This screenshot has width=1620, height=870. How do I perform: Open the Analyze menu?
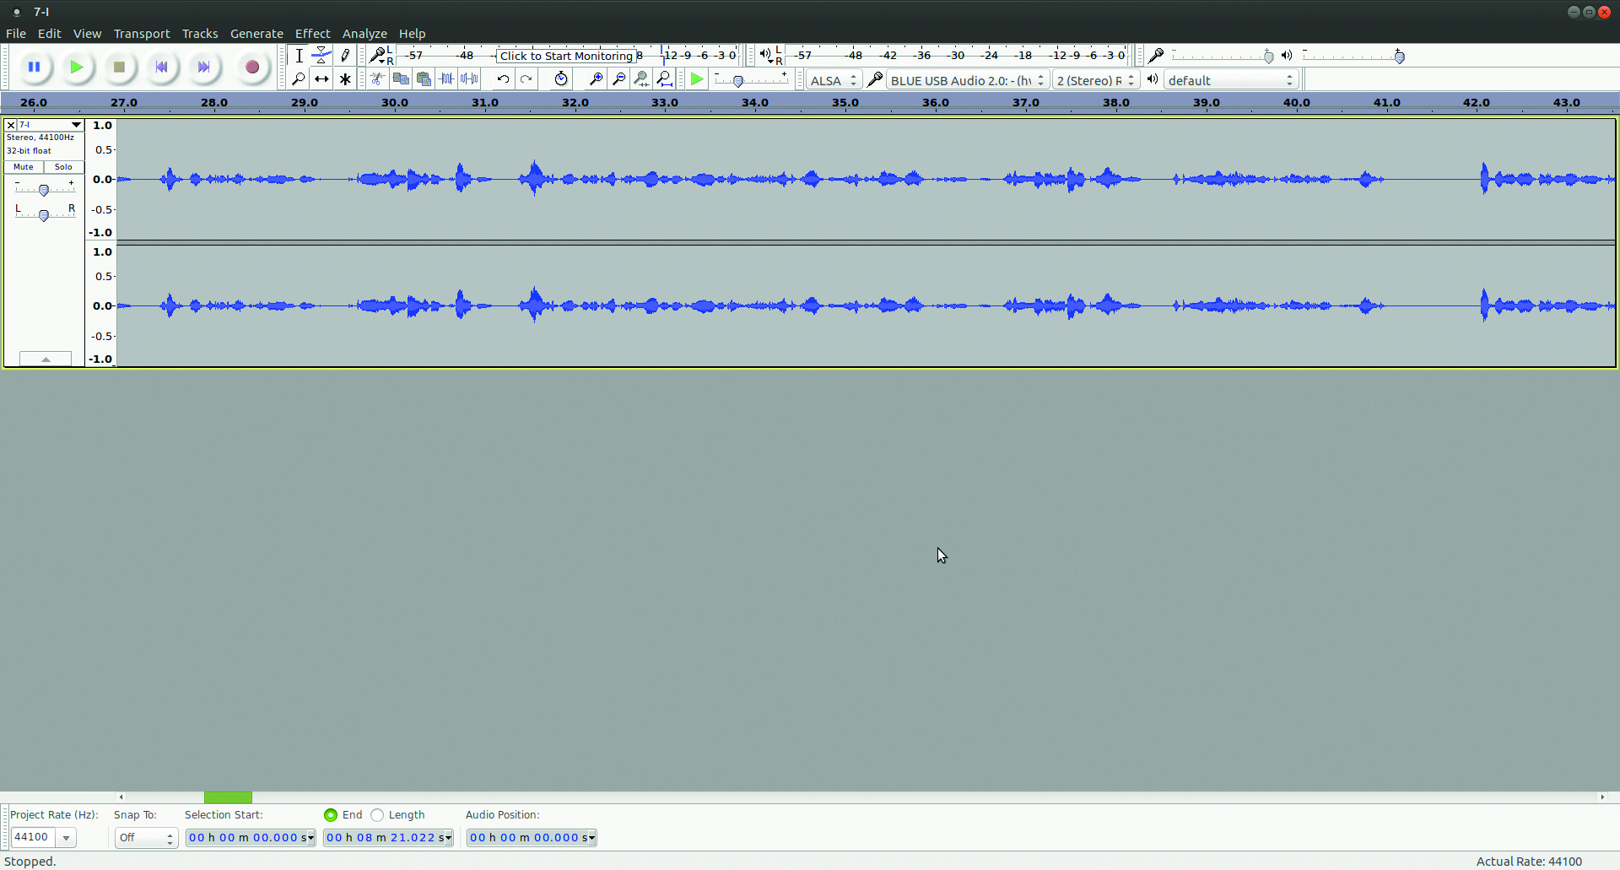tap(364, 34)
